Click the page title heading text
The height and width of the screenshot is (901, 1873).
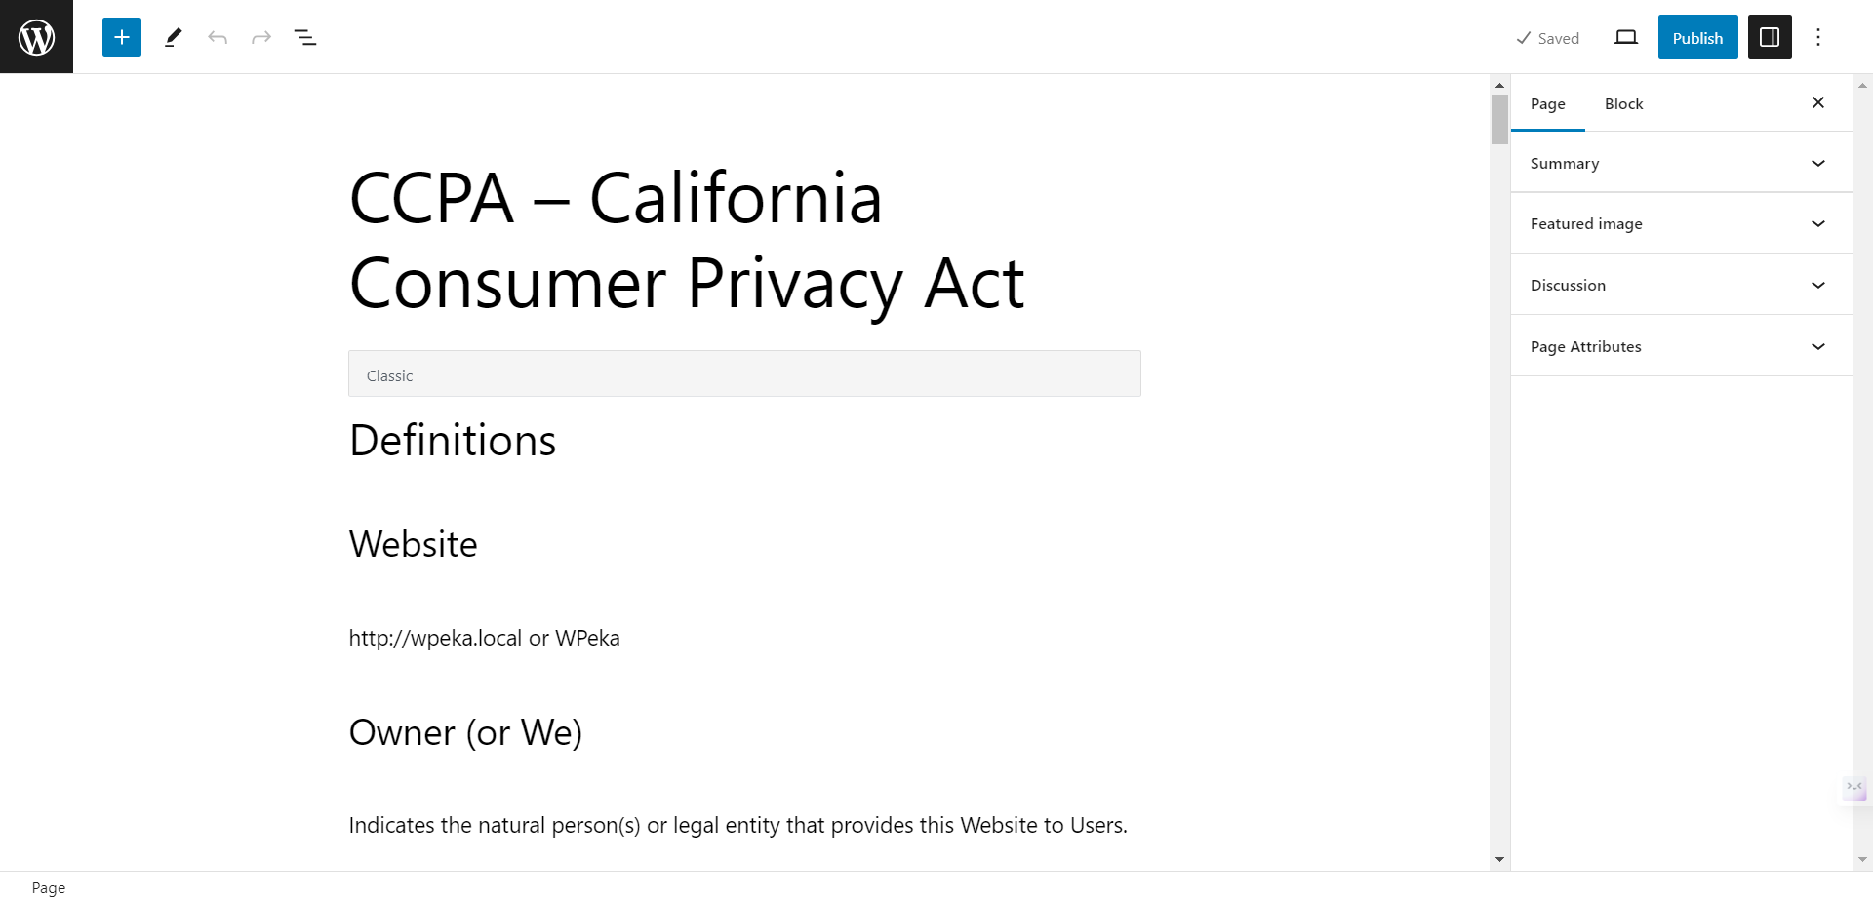pos(686,240)
